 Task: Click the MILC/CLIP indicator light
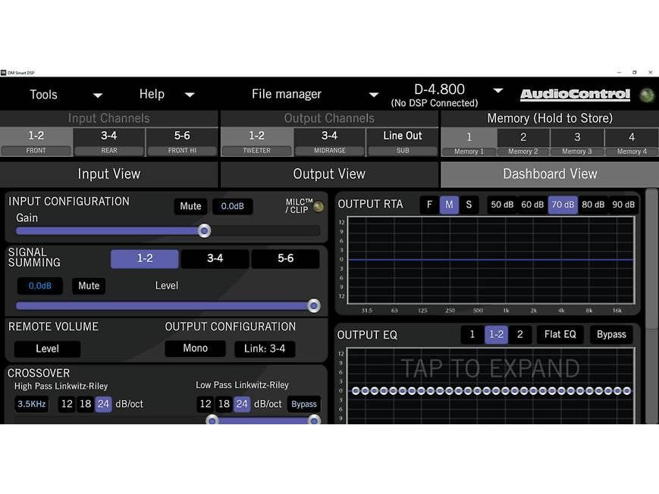click(x=319, y=206)
